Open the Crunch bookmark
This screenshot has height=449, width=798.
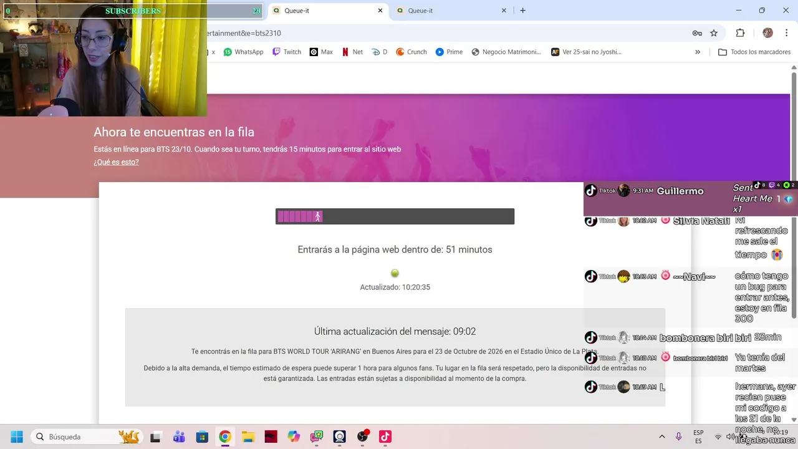tap(411, 52)
